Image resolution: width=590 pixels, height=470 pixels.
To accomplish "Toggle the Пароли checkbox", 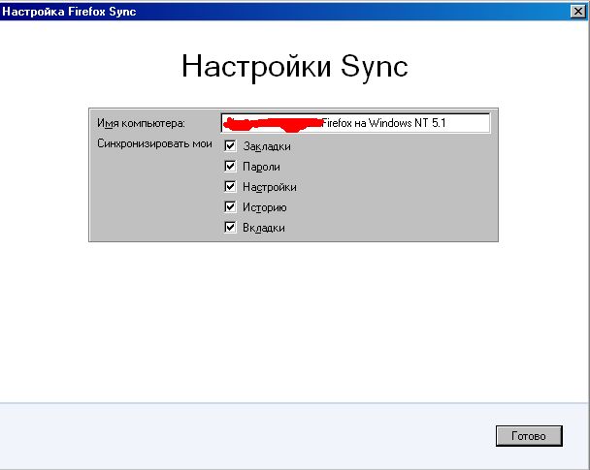I will point(230,166).
